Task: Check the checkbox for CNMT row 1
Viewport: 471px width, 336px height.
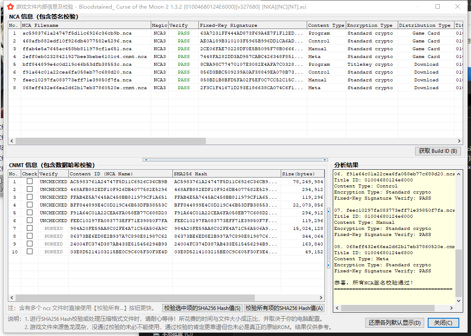Action: click(x=29, y=182)
